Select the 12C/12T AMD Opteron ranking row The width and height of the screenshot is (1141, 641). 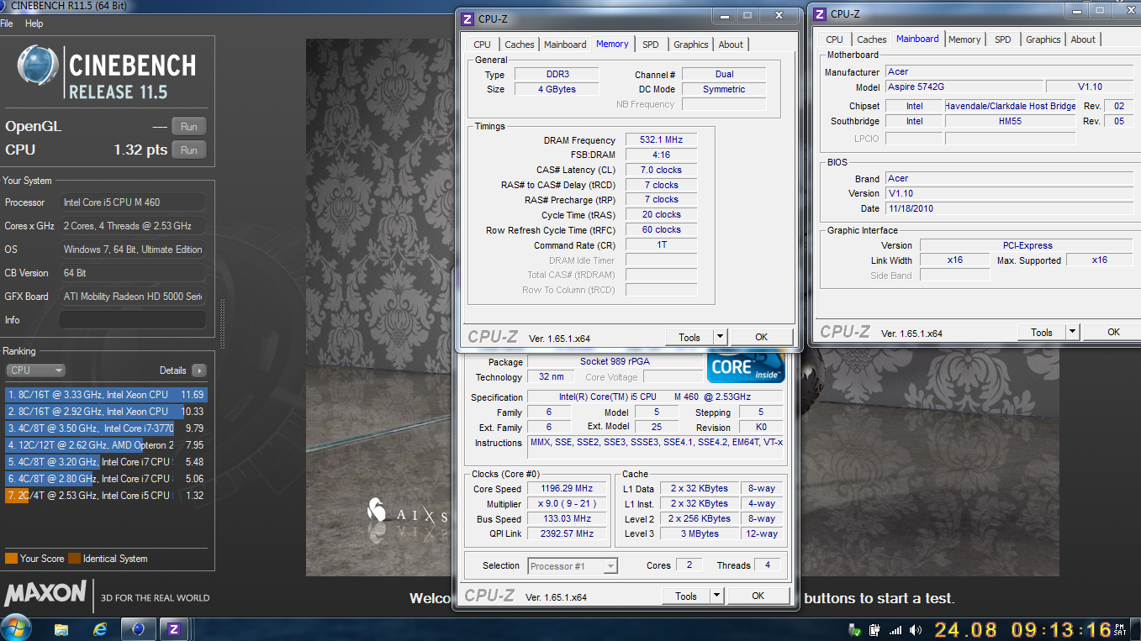click(x=105, y=445)
